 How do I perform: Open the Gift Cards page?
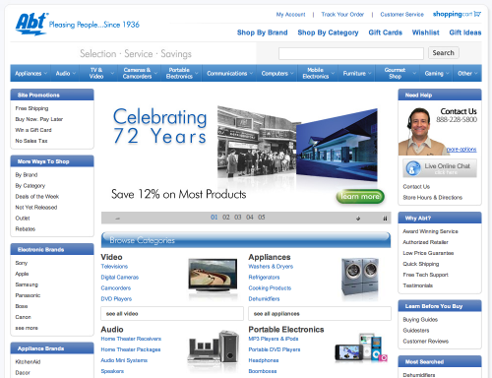[385, 32]
